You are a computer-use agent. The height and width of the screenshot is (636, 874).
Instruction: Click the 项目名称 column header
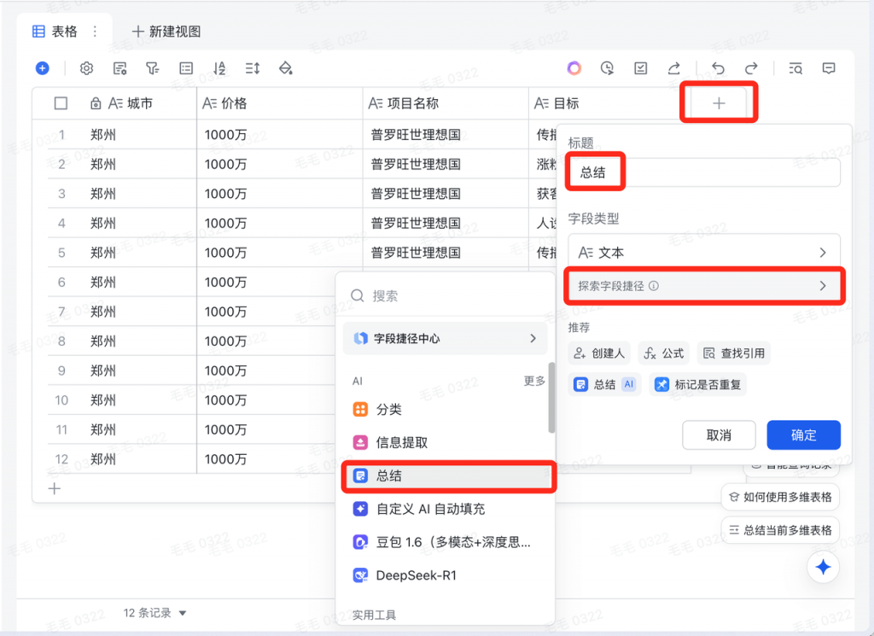[446, 103]
